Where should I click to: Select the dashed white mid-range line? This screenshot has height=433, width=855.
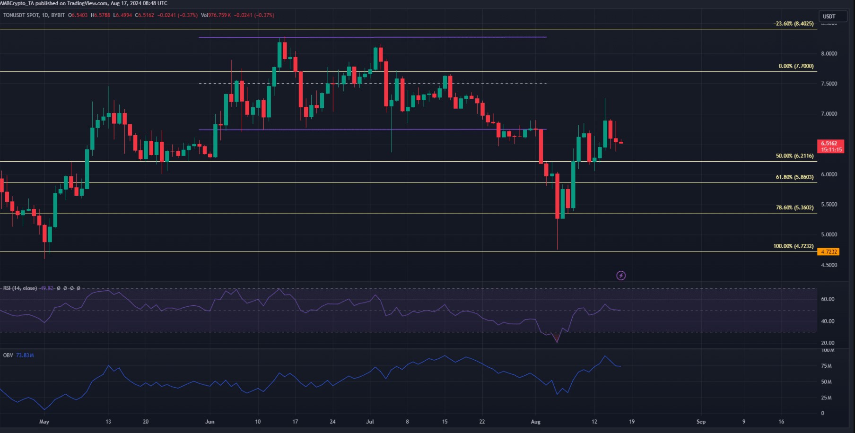[x=373, y=83]
